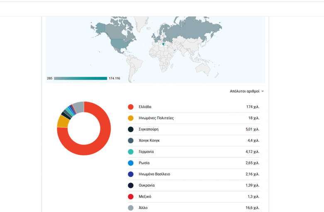Click the yellow donut chart segment
Image resolution: width=324 pixels, height=212 pixels.
(x=63, y=121)
